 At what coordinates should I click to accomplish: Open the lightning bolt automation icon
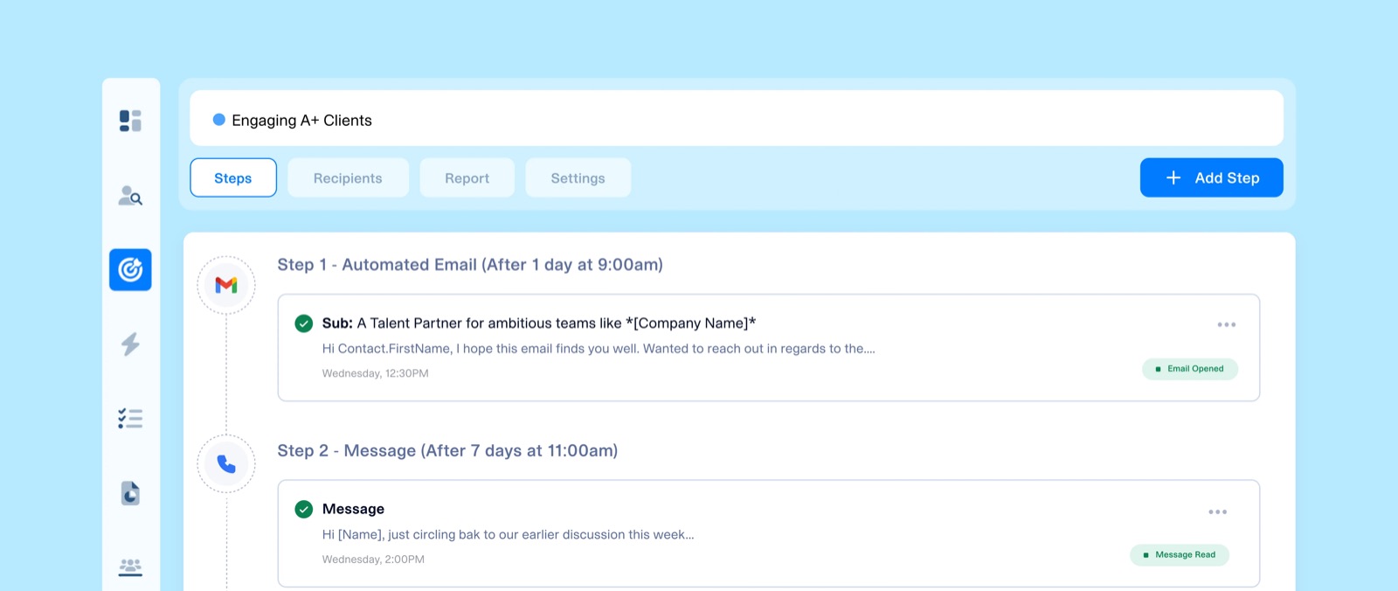coord(130,344)
